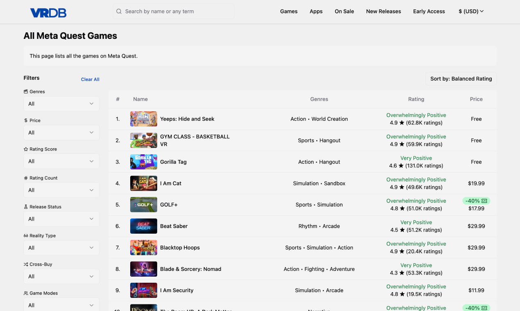Click the Price dollar icon in Filters
Viewport: 520px width, 311px height.
pyautogui.click(x=26, y=120)
